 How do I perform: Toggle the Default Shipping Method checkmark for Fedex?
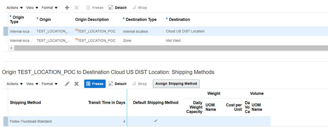point(155,121)
